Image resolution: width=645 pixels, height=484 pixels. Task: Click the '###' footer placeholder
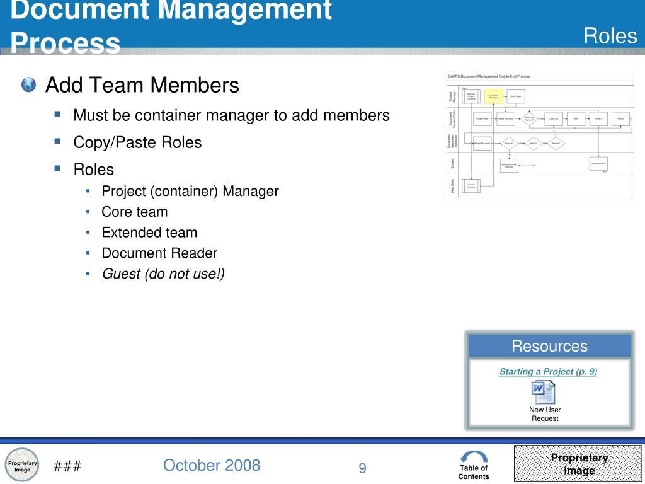(67, 466)
